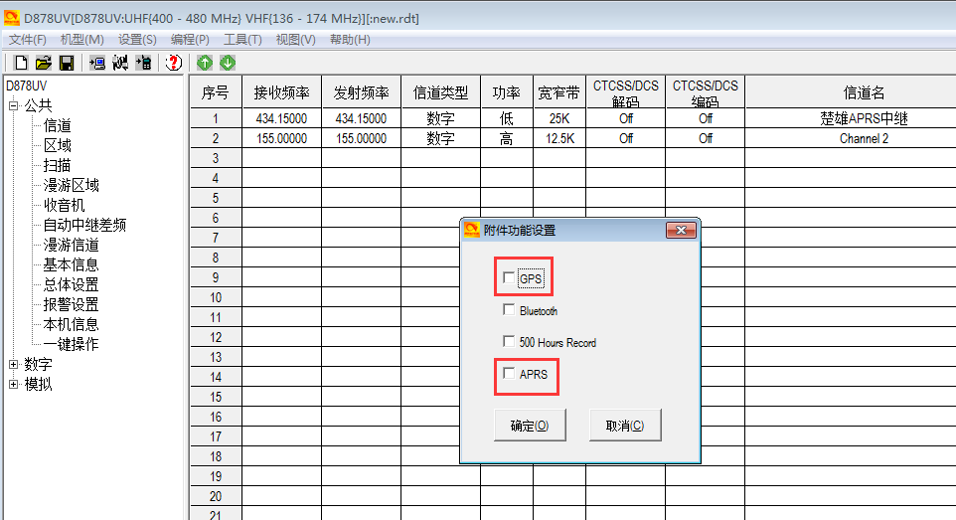This screenshot has height=520, width=956.
Task: Expand the 模拟 tree node
Action: pos(14,385)
